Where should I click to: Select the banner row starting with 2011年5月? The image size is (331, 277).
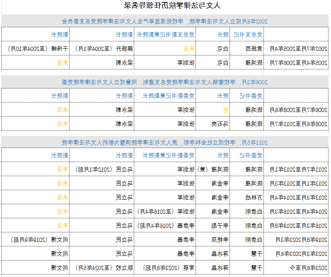pyautogui.click(x=164, y=143)
